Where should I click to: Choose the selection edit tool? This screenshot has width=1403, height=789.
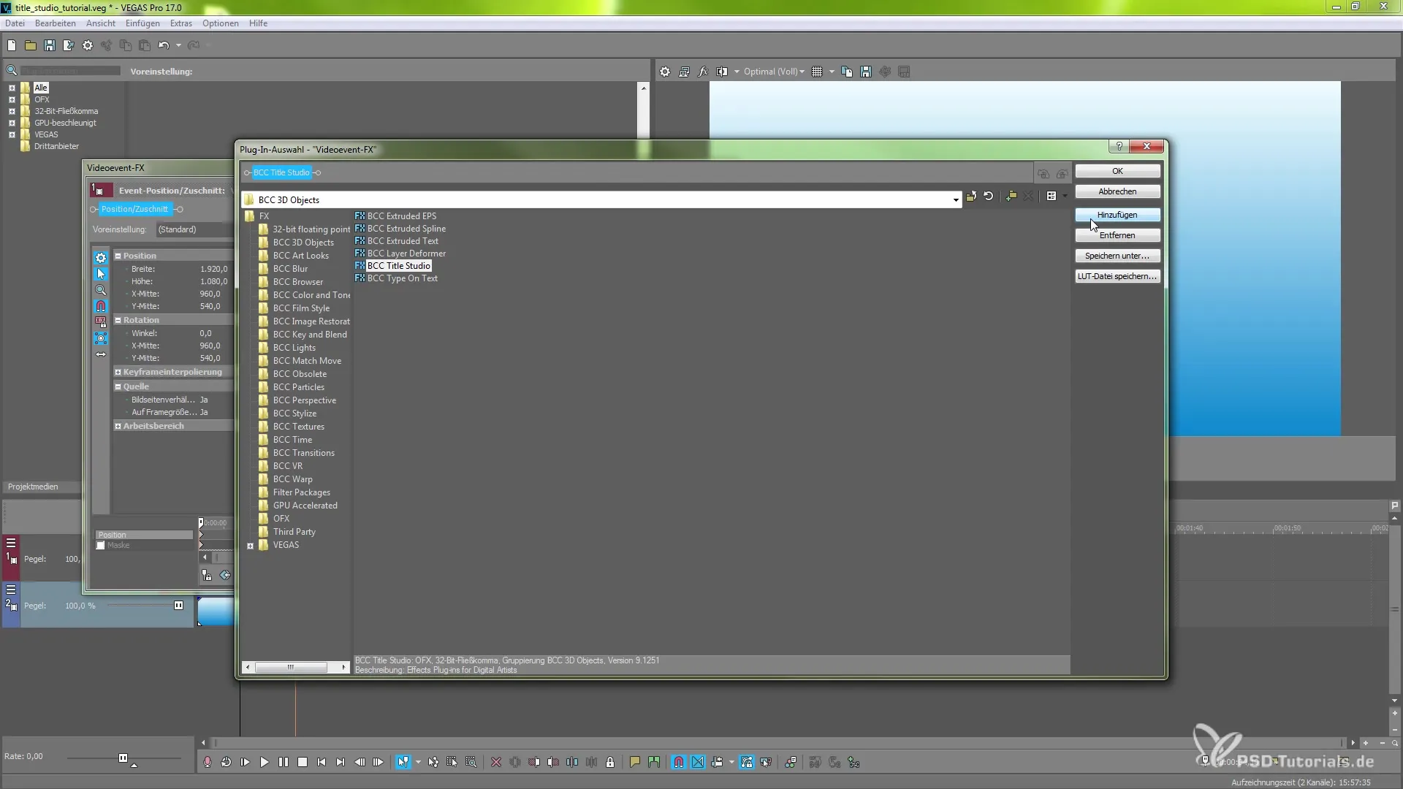coord(452,762)
